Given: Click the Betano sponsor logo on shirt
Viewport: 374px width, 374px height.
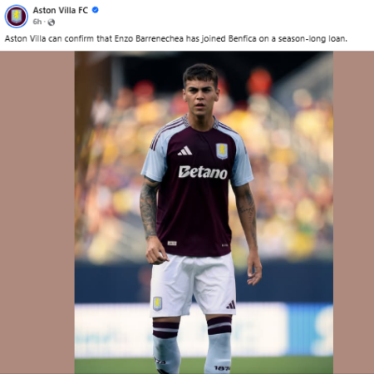Looking at the screenshot, I should 203,172.
